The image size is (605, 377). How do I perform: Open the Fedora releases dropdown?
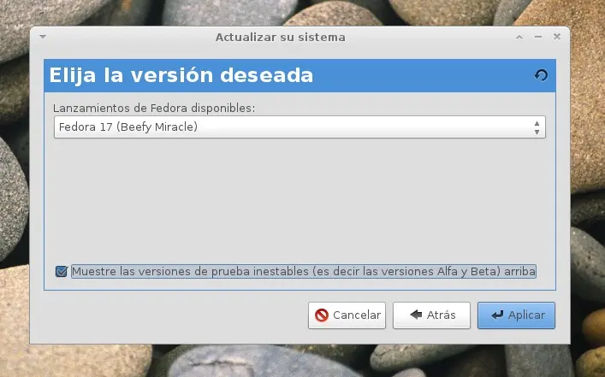tap(300, 127)
